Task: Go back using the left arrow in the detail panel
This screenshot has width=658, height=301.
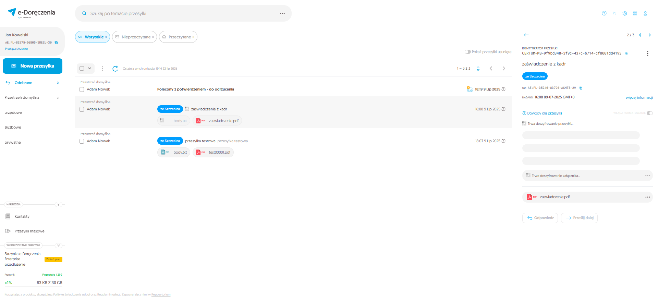Action: (526, 35)
